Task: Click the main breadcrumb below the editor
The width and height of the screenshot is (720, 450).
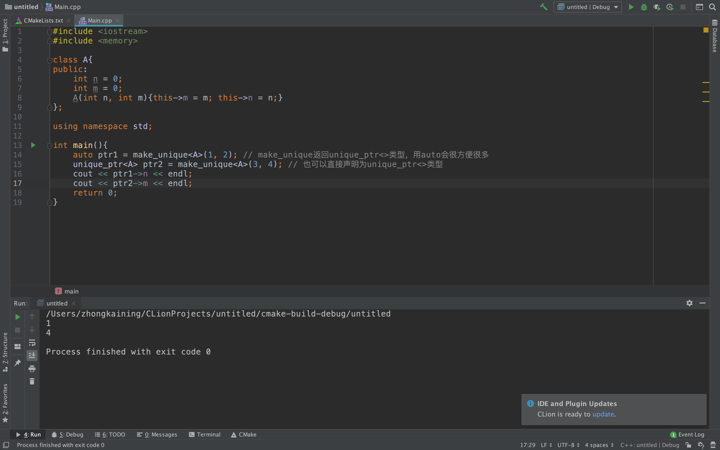Action: pyautogui.click(x=67, y=291)
